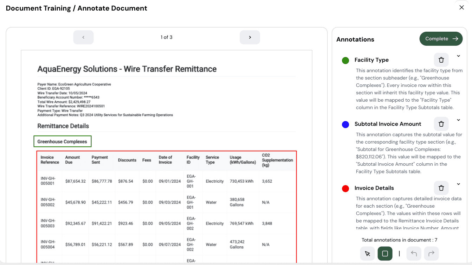Select the pointer cursor tool
Screen dimensions: 472x265
point(367,253)
